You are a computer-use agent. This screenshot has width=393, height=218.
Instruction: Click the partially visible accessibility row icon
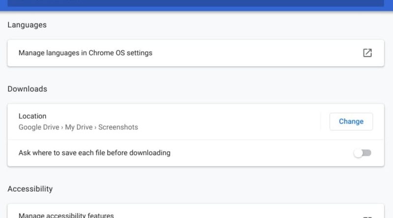coord(367,216)
